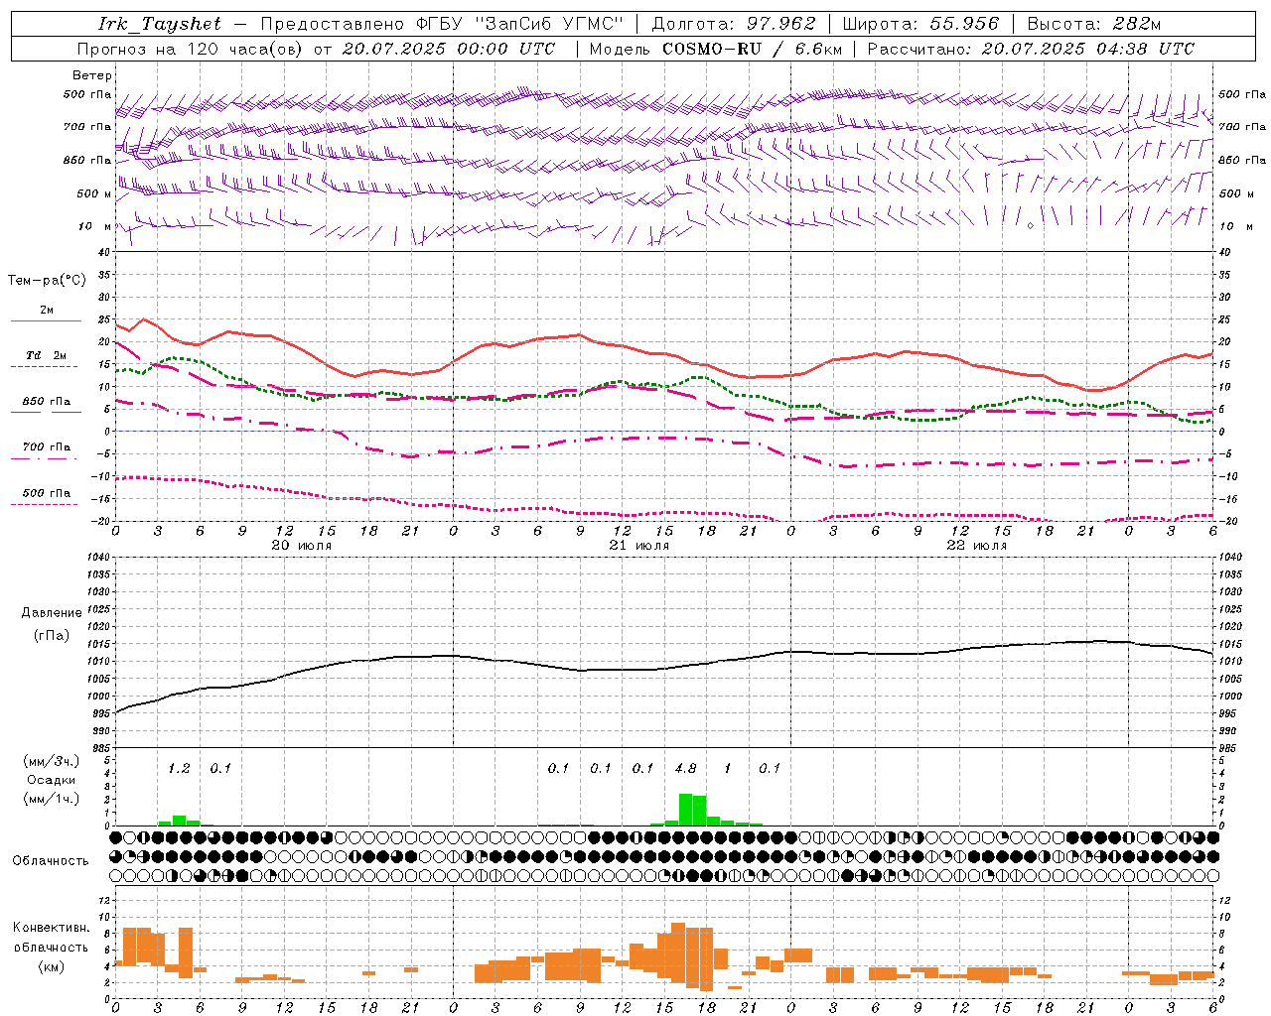Click the 1.2 precipitation amount

179,768
